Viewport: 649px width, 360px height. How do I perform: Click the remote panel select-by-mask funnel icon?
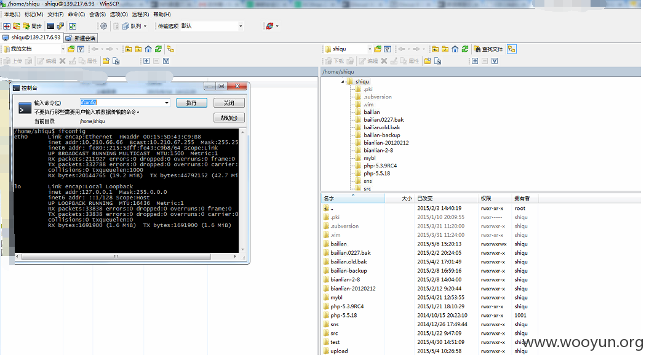click(495, 61)
